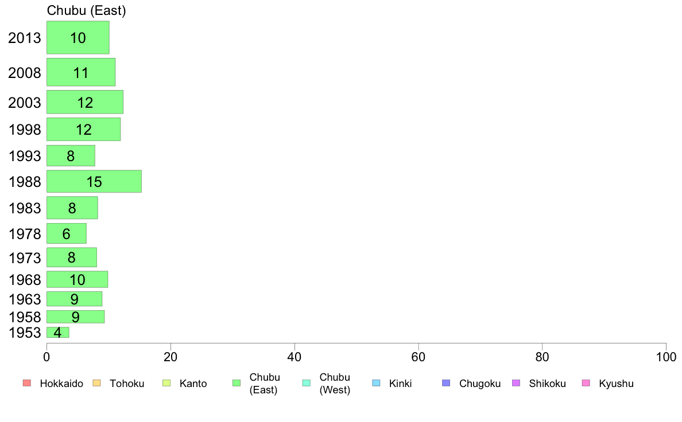Screen dimensions: 682x422
Task: Select the 1988 bar with value 15
Action: click(x=94, y=181)
